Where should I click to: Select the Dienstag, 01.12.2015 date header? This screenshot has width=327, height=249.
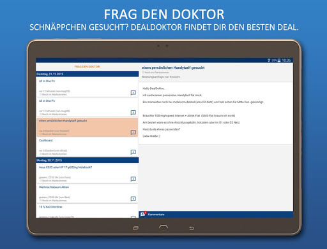coord(87,74)
